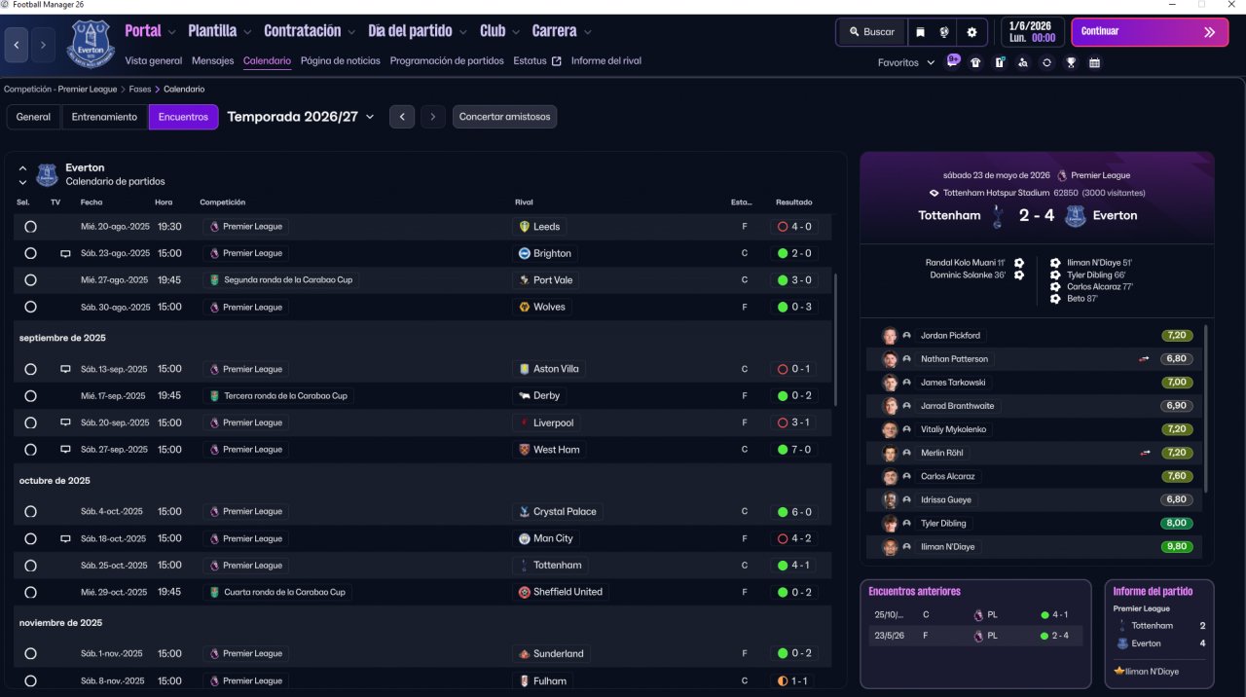Image resolution: width=1246 pixels, height=697 pixels.
Task: Click the Leeds club badge icon
Action: [525, 227]
